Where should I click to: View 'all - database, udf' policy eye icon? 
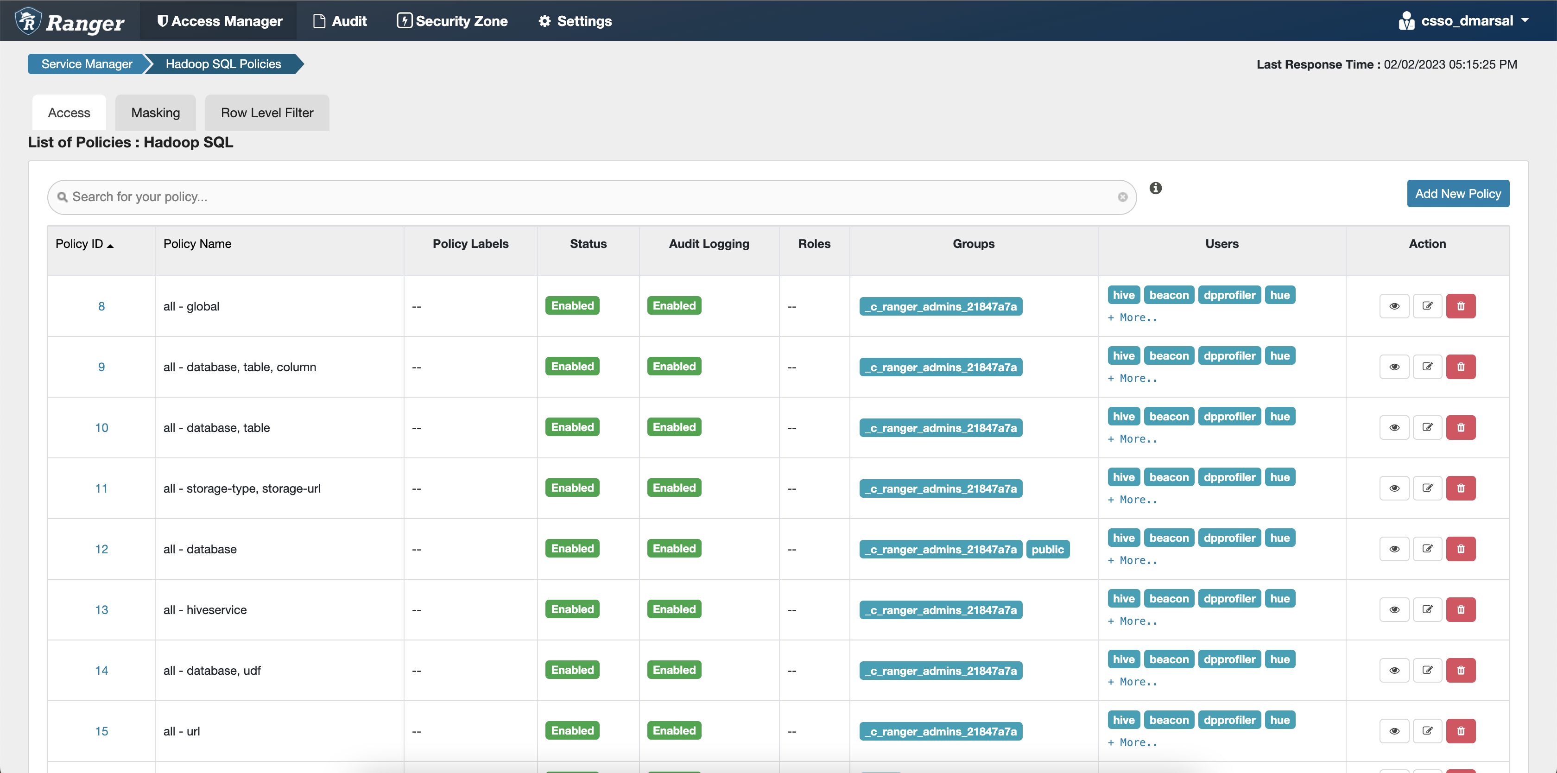[1394, 670]
